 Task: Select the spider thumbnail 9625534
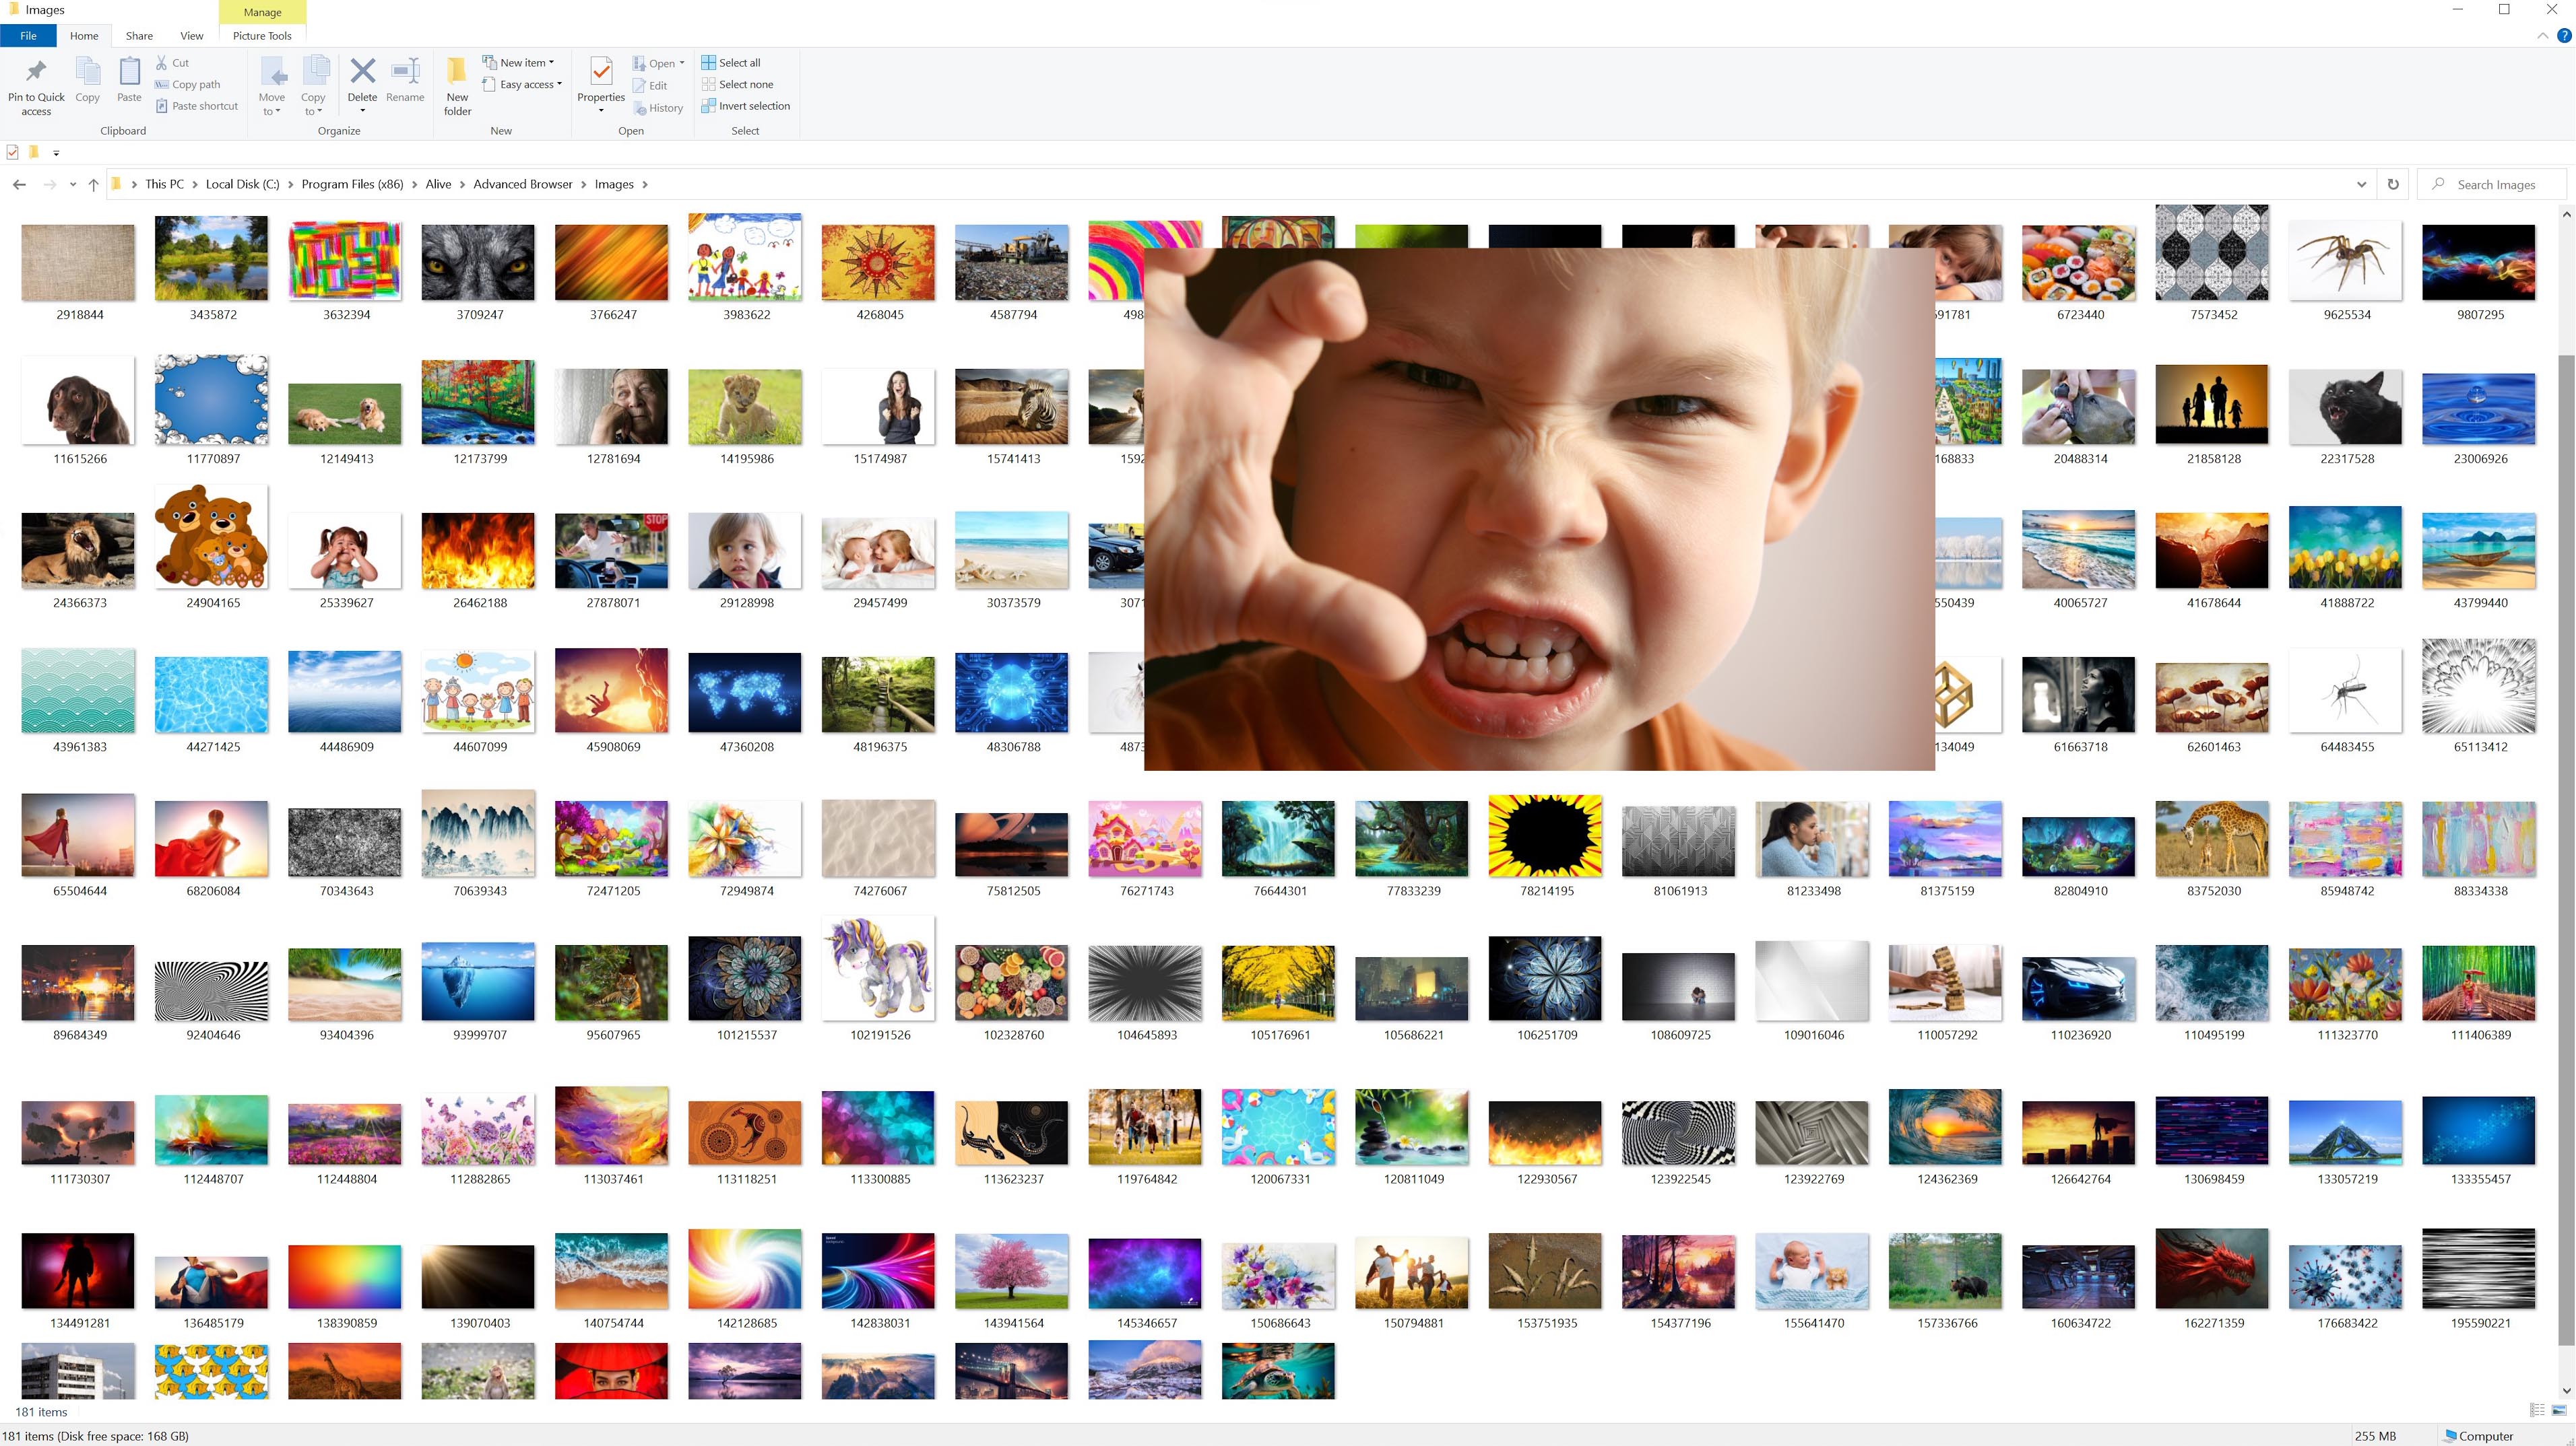pos(2346,262)
